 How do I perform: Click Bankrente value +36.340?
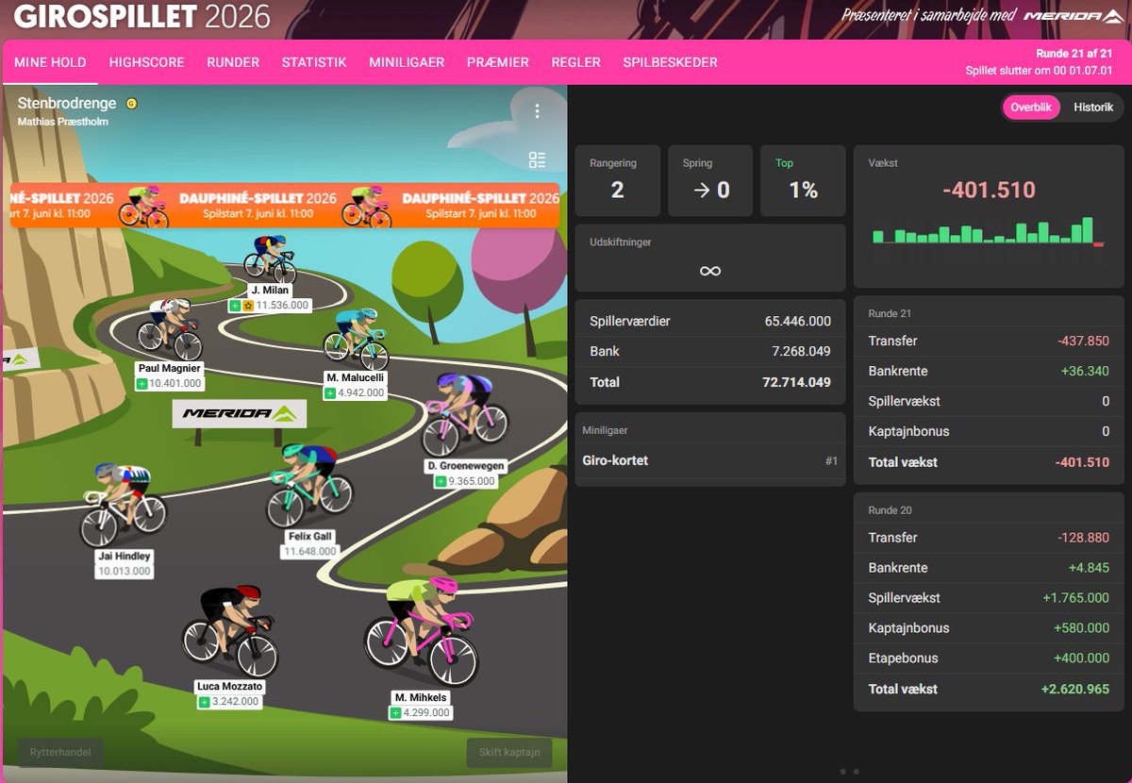tap(1085, 372)
